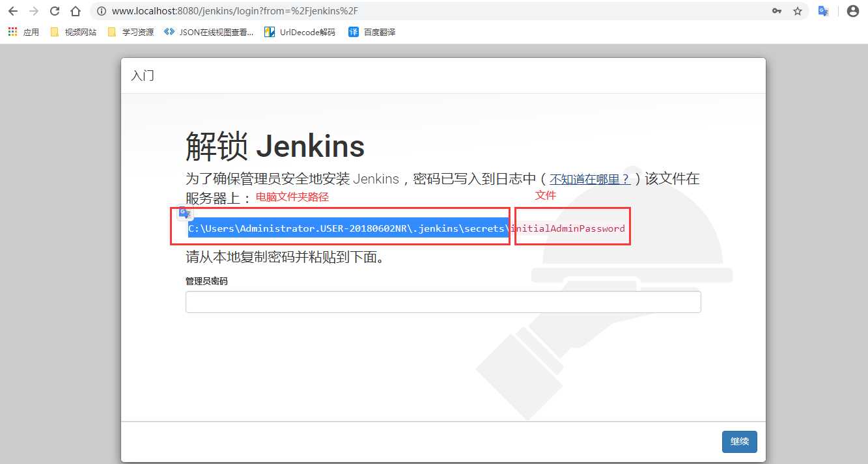This screenshot has width=868, height=464.
Task: Reload the Jenkins login page
Action: pos(55,11)
